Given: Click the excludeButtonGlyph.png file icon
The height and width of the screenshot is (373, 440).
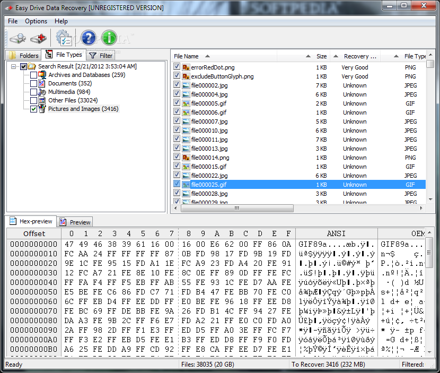Looking at the screenshot, I should point(186,76).
